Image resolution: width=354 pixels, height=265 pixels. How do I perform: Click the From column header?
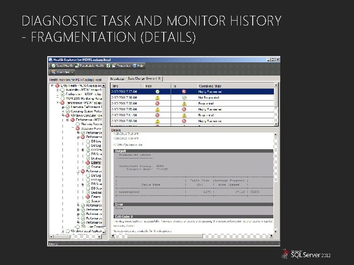click(x=158, y=86)
